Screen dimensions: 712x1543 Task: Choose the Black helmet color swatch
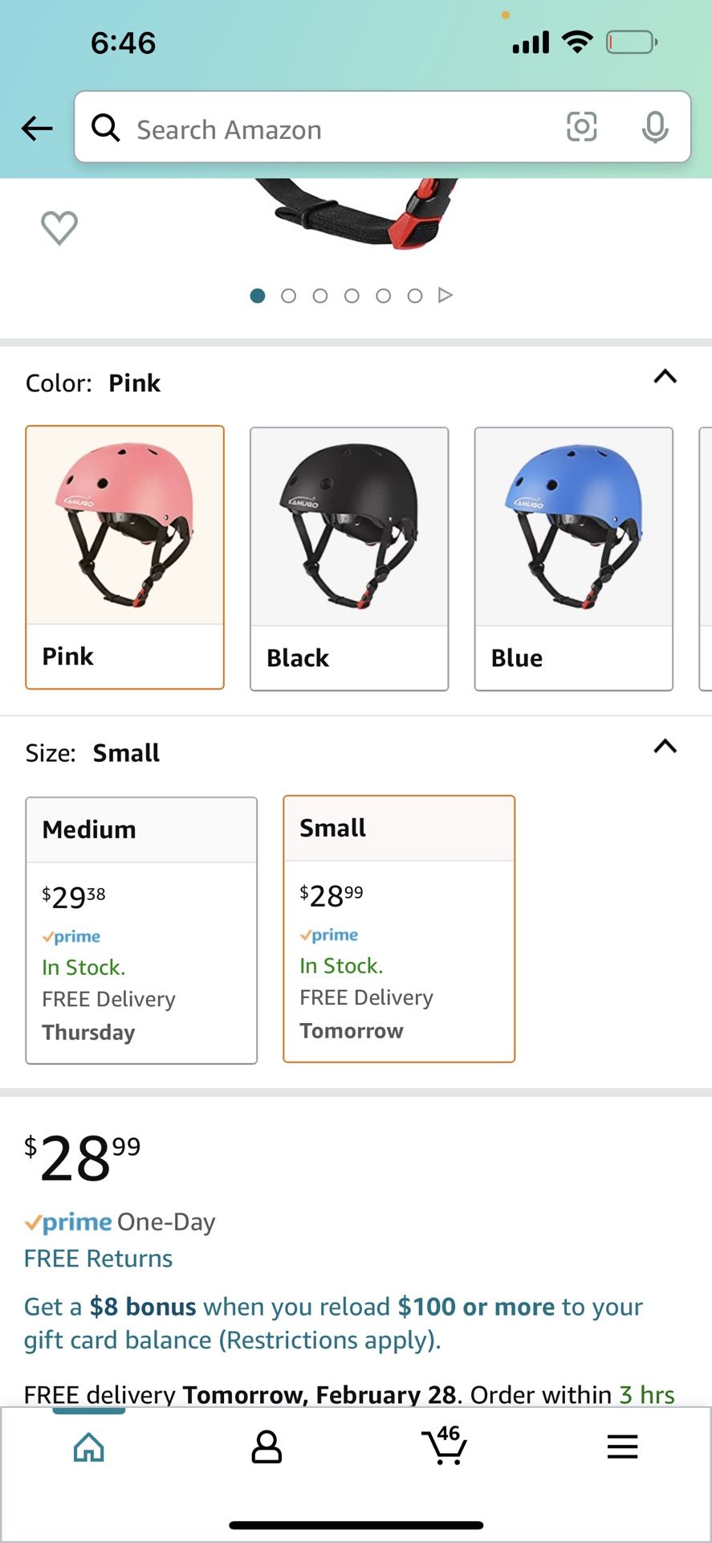pos(349,559)
